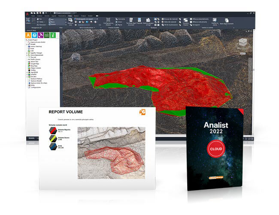This screenshot has height=215, width=279.
Task: Select the Vista ribbon tab
Action: pyautogui.click(x=70, y=16)
